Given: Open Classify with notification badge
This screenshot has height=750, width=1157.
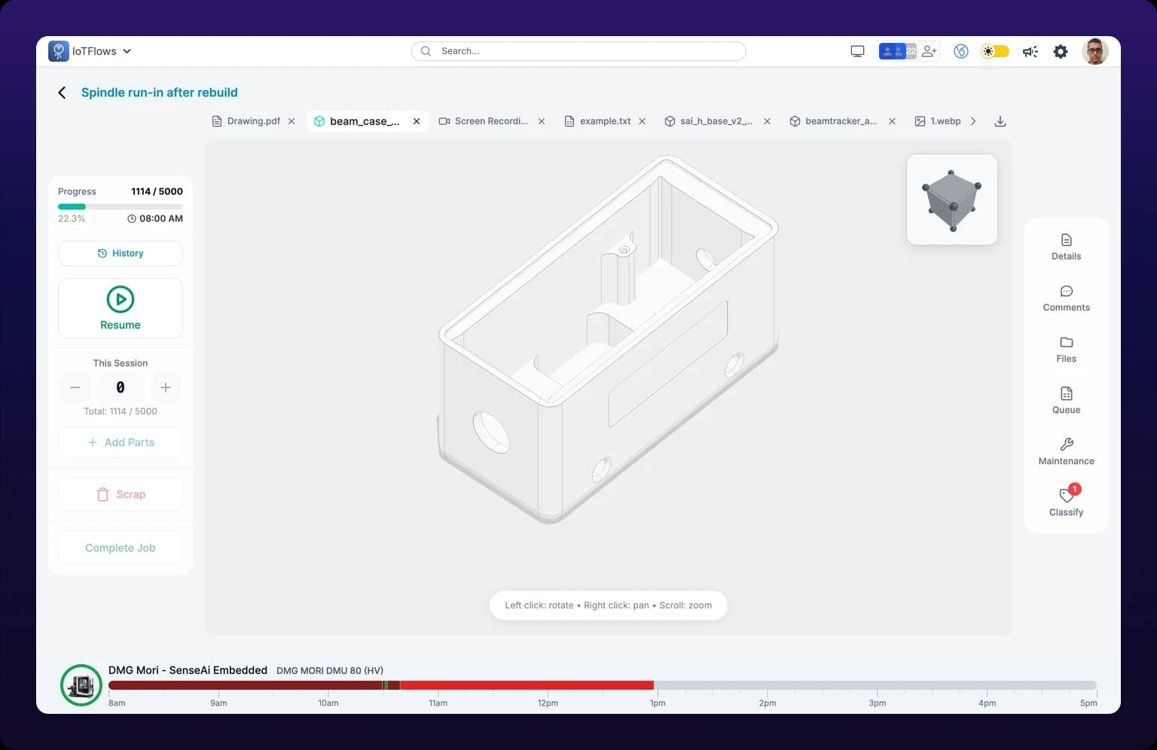Looking at the screenshot, I should click(x=1066, y=502).
